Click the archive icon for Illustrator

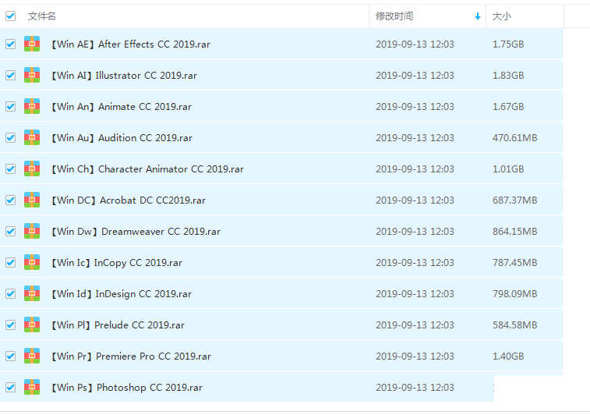click(x=32, y=75)
